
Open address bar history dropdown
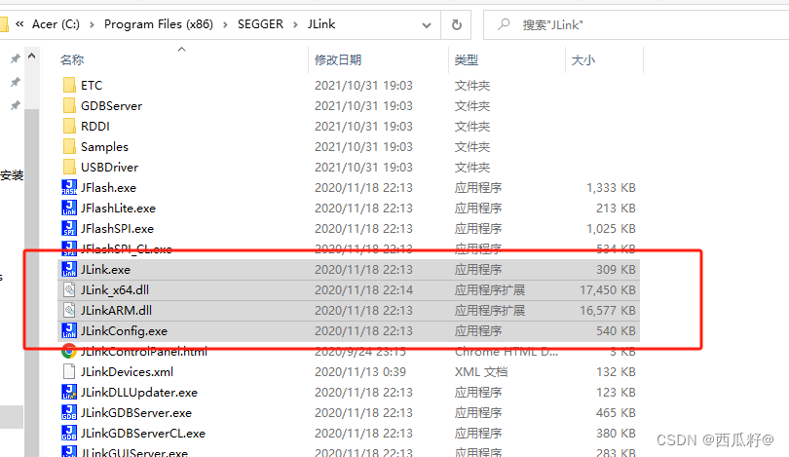coord(427,24)
